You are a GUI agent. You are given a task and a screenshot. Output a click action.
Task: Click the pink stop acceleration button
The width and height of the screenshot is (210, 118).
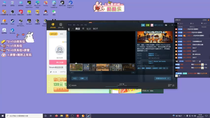coord(58,62)
